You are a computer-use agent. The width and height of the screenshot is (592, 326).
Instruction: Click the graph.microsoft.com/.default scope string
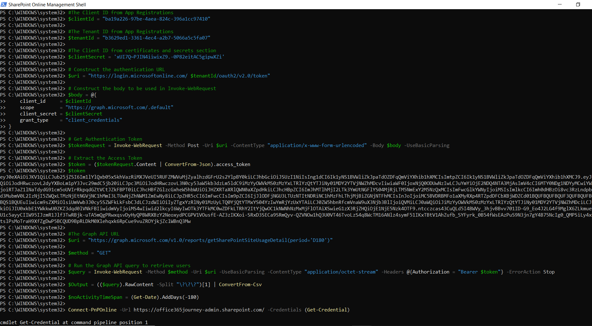[x=119, y=108]
